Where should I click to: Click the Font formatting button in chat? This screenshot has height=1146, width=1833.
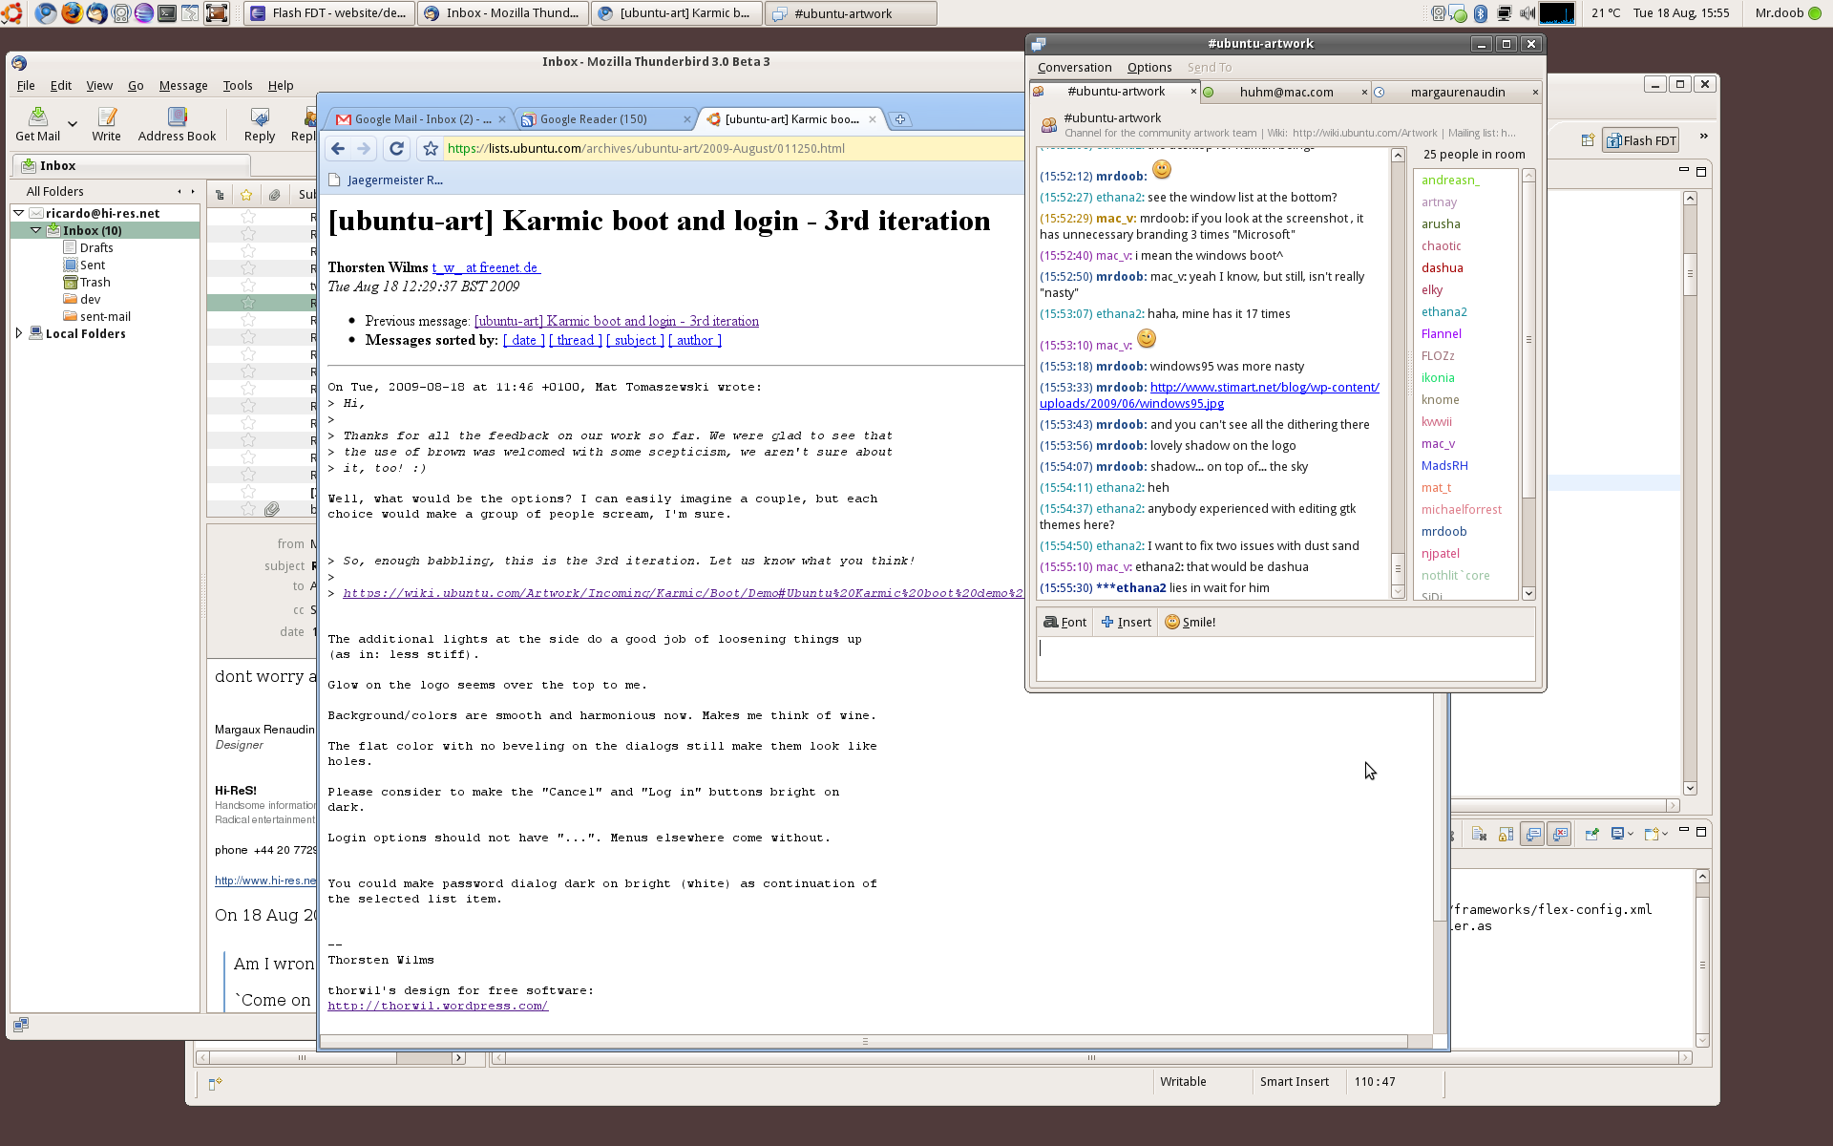click(1064, 622)
